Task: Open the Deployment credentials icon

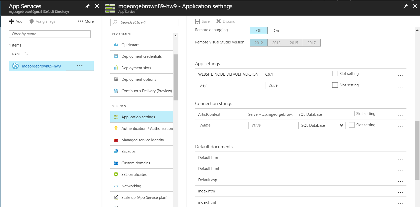Action: click(116, 56)
